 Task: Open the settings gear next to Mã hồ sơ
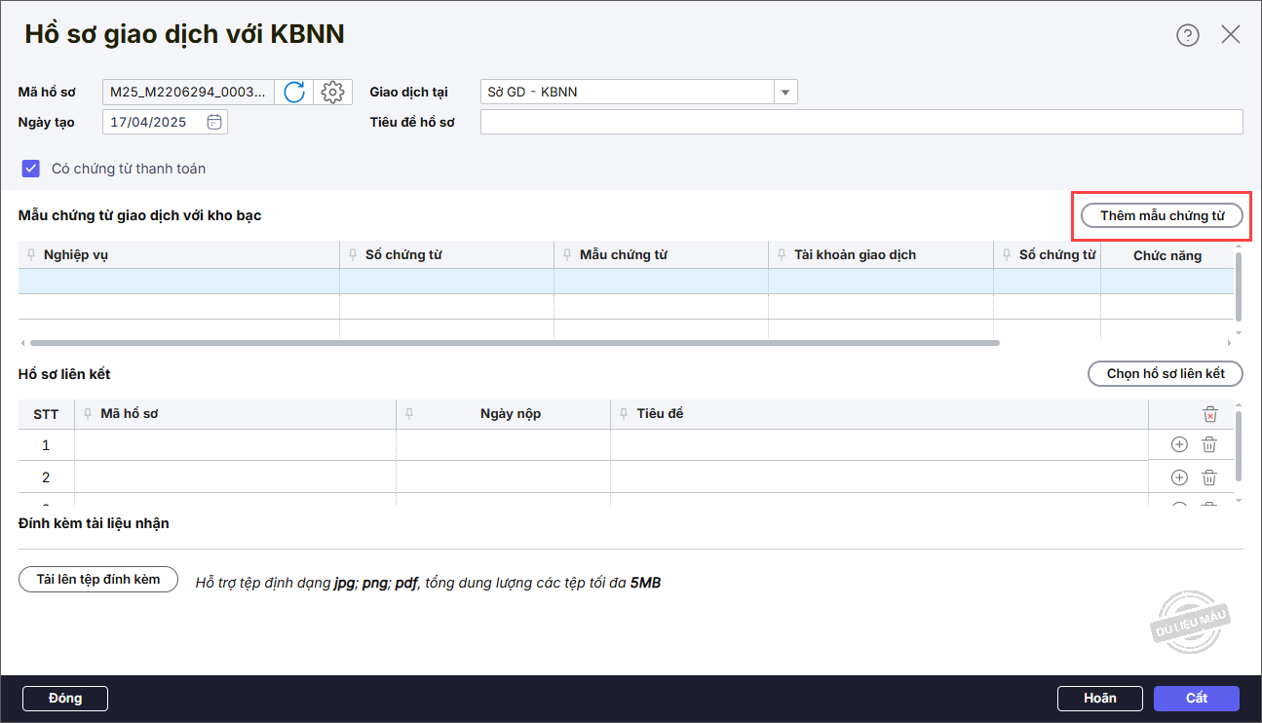(x=332, y=93)
